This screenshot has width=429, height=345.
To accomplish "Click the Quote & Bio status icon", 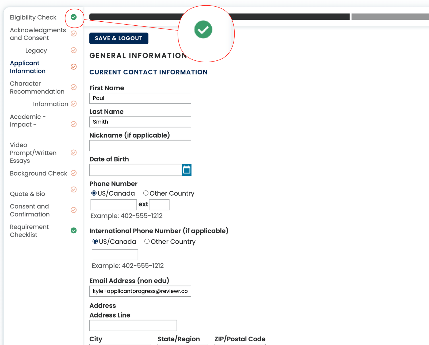I will pyautogui.click(x=74, y=190).
